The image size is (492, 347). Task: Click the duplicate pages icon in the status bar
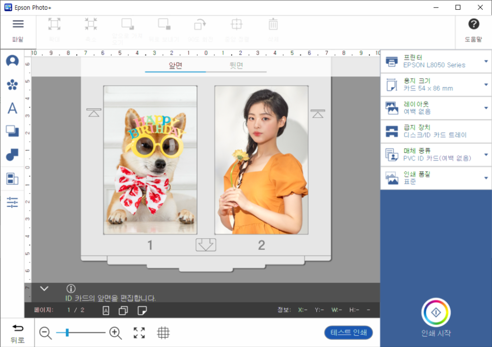coord(123,310)
